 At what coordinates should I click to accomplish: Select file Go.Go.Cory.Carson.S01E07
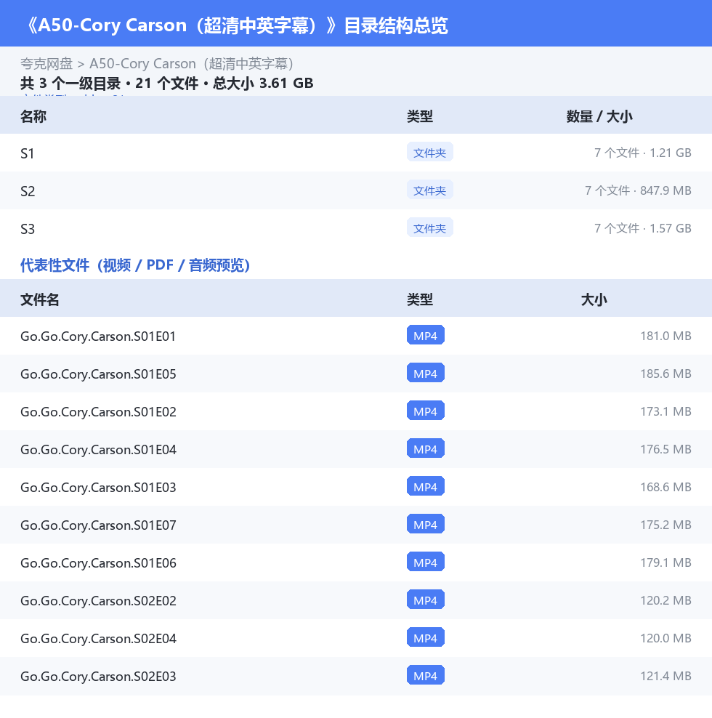(x=98, y=525)
